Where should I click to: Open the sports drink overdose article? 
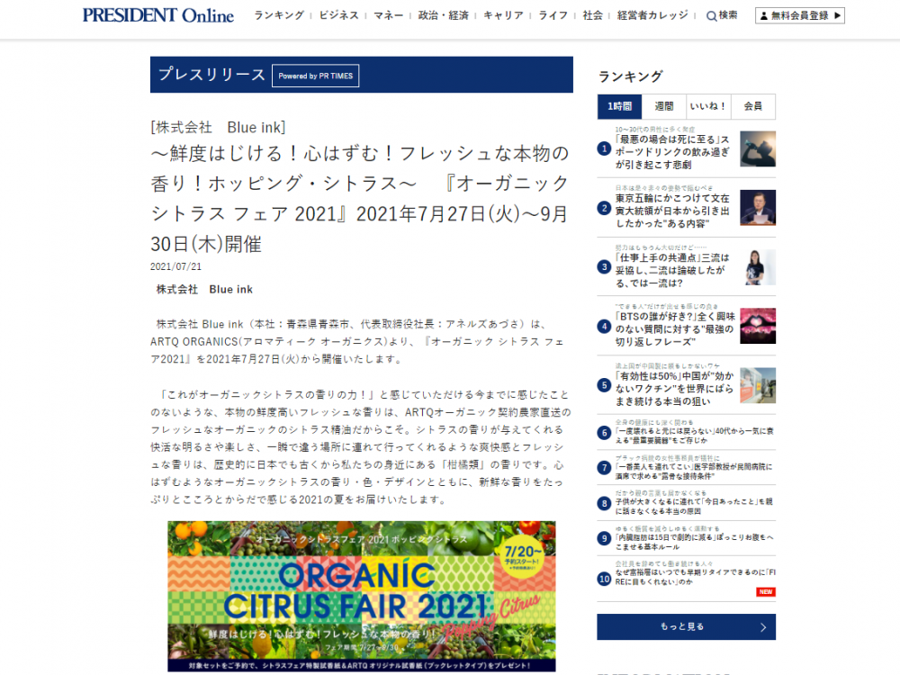tap(672, 152)
